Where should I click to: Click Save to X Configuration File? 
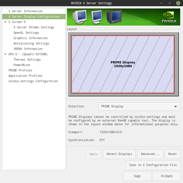(x=153, y=165)
